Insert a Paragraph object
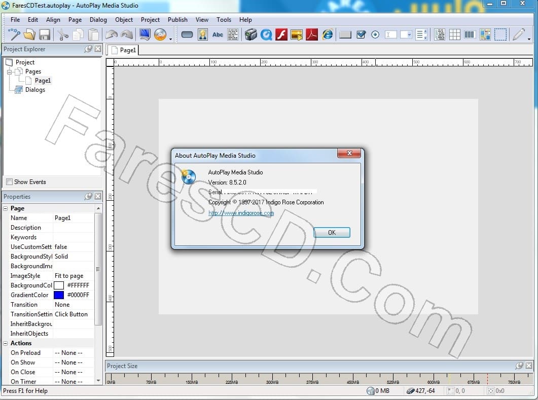The image size is (538, 400). pyautogui.click(x=233, y=34)
